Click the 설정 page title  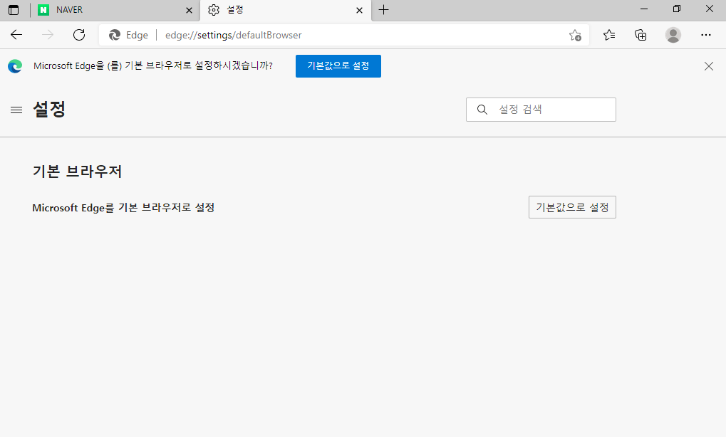(49, 110)
